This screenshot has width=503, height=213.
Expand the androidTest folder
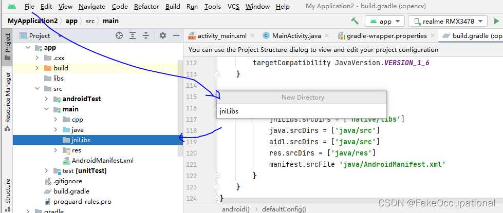[x=47, y=99]
